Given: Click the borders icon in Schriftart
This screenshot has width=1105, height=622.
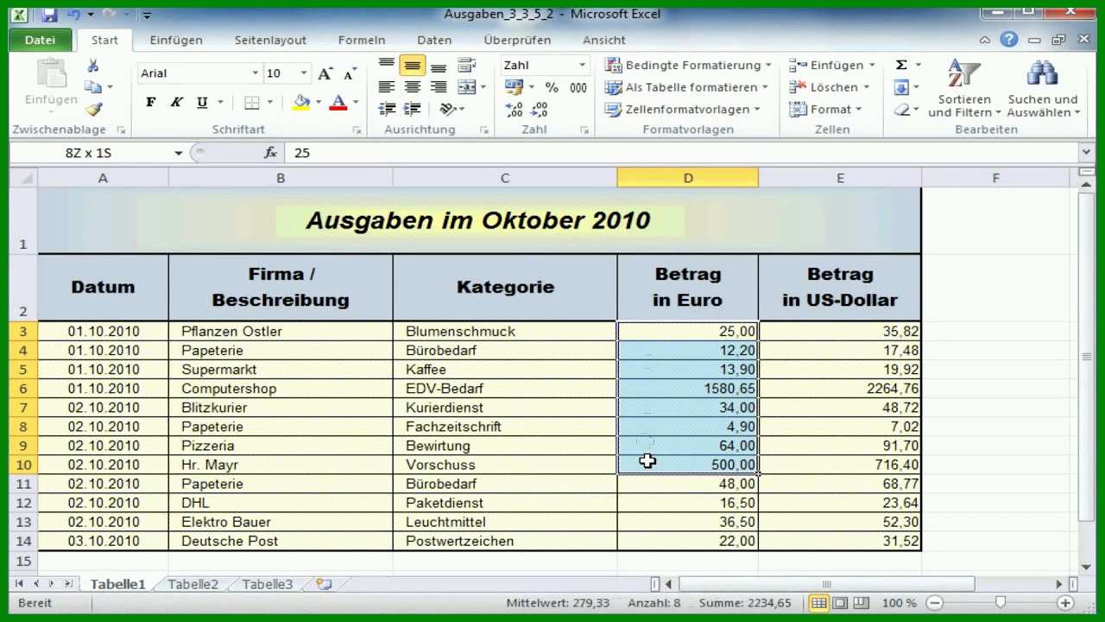Looking at the screenshot, I should [252, 103].
